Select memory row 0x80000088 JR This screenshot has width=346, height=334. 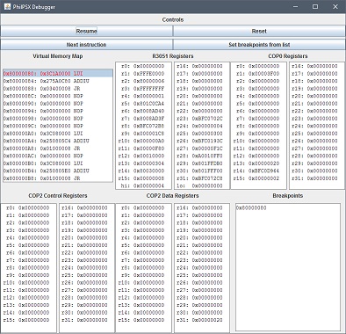[x=58, y=88]
